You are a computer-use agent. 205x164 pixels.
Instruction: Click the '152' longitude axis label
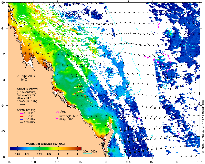click(x=81, y=162)
